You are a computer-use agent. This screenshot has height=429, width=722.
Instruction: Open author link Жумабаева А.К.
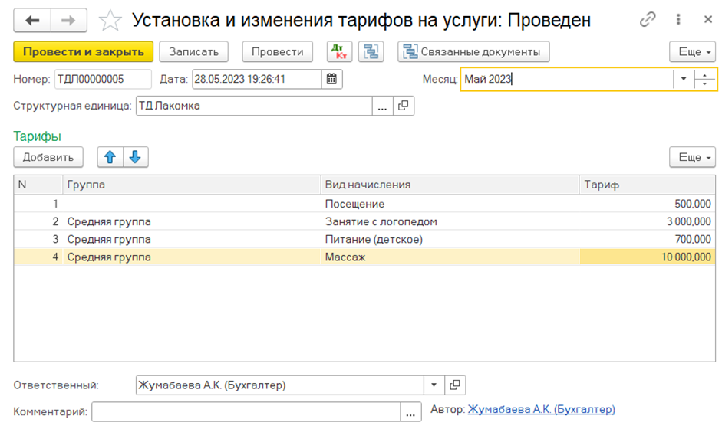click(x=541, y=410)
